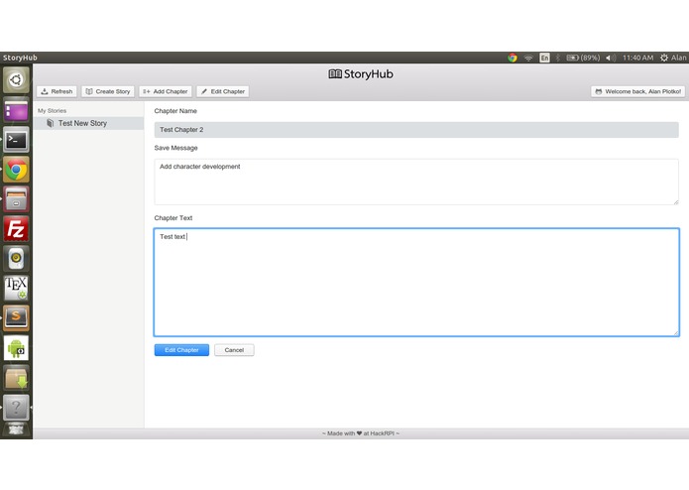Click inside the Chapter Text textarea
The width and height of the screenshot is (689, 490).
click(x=416, y=282)
